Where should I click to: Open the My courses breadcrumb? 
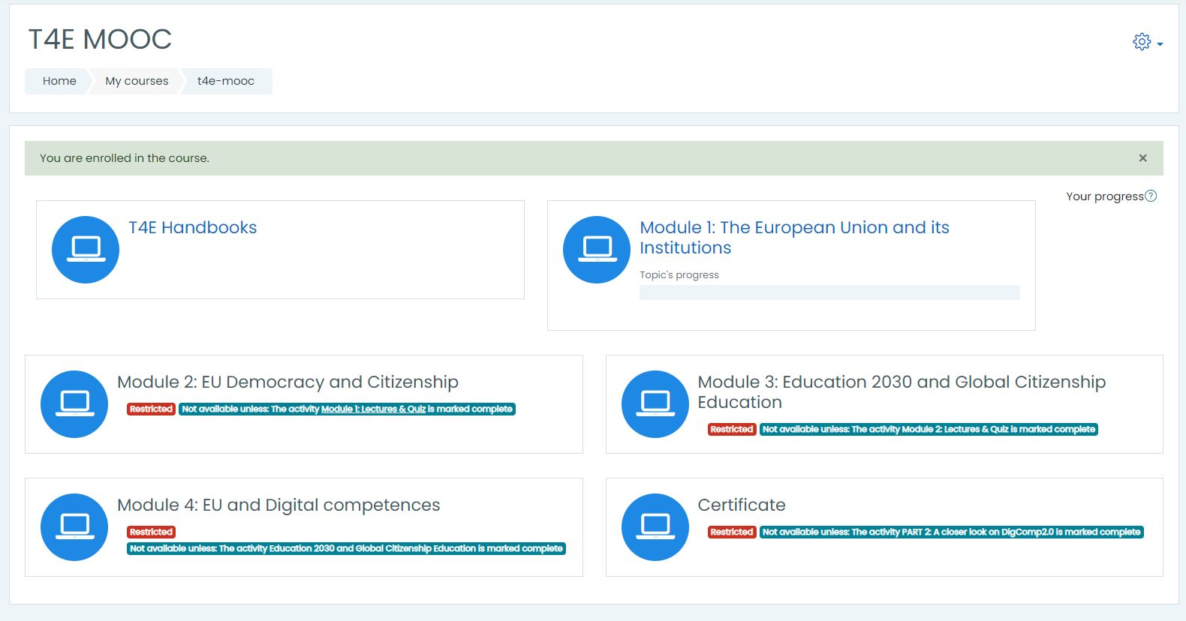(x=137, y=81)
